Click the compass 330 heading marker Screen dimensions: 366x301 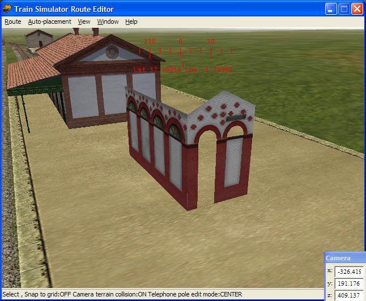[x=150, y=42]
